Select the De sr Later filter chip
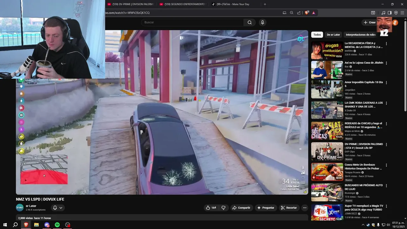The image size is (407, 229). [333, 35]
